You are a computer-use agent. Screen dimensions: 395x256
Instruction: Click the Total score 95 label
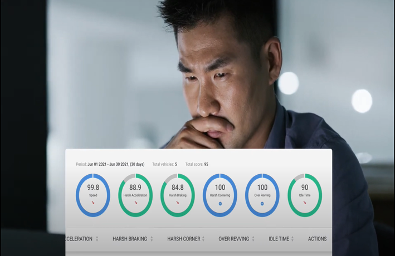[197, 164]
